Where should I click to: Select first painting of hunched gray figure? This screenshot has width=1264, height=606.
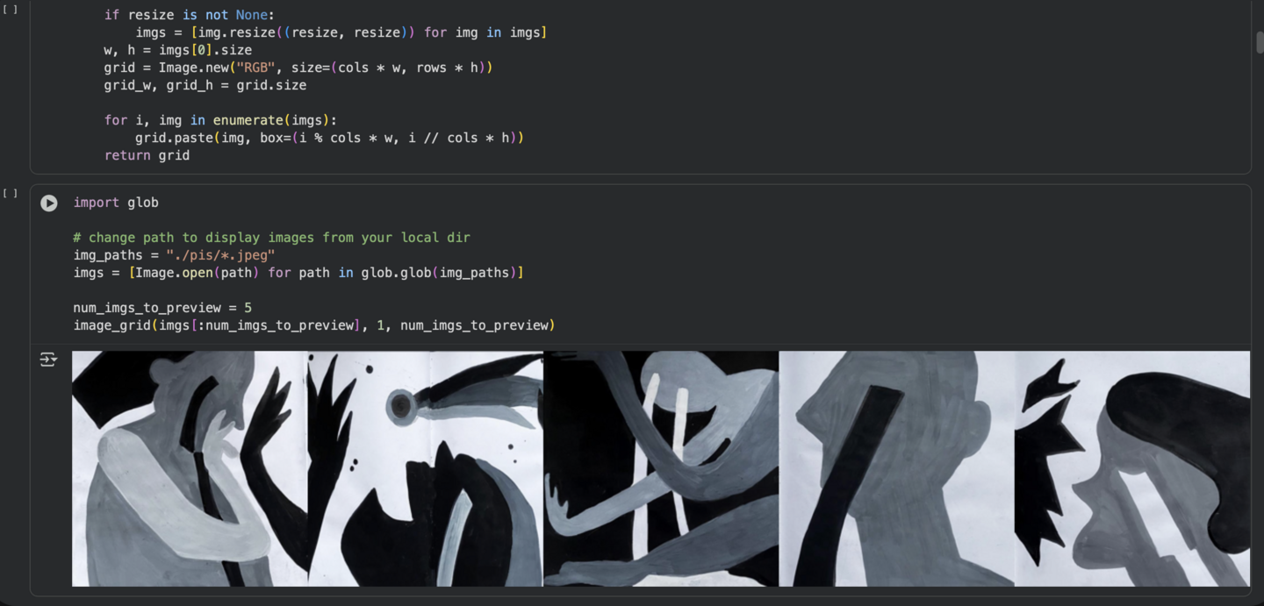(190, 469)
